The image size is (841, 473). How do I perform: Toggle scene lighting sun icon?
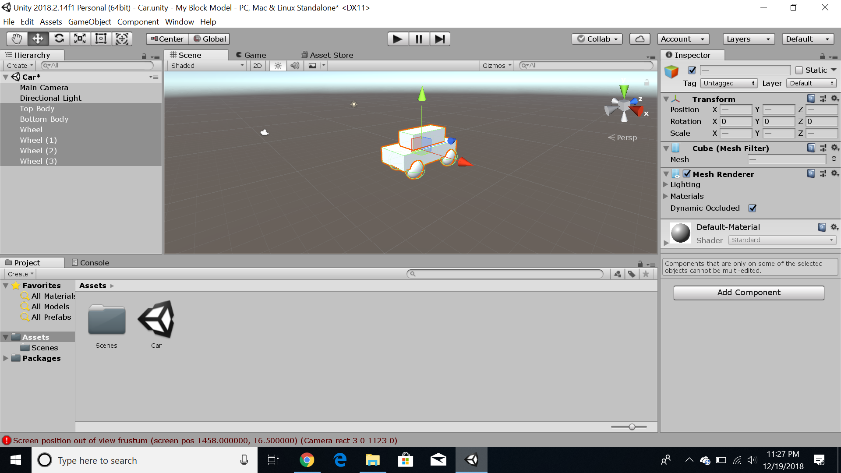[278, 66]
